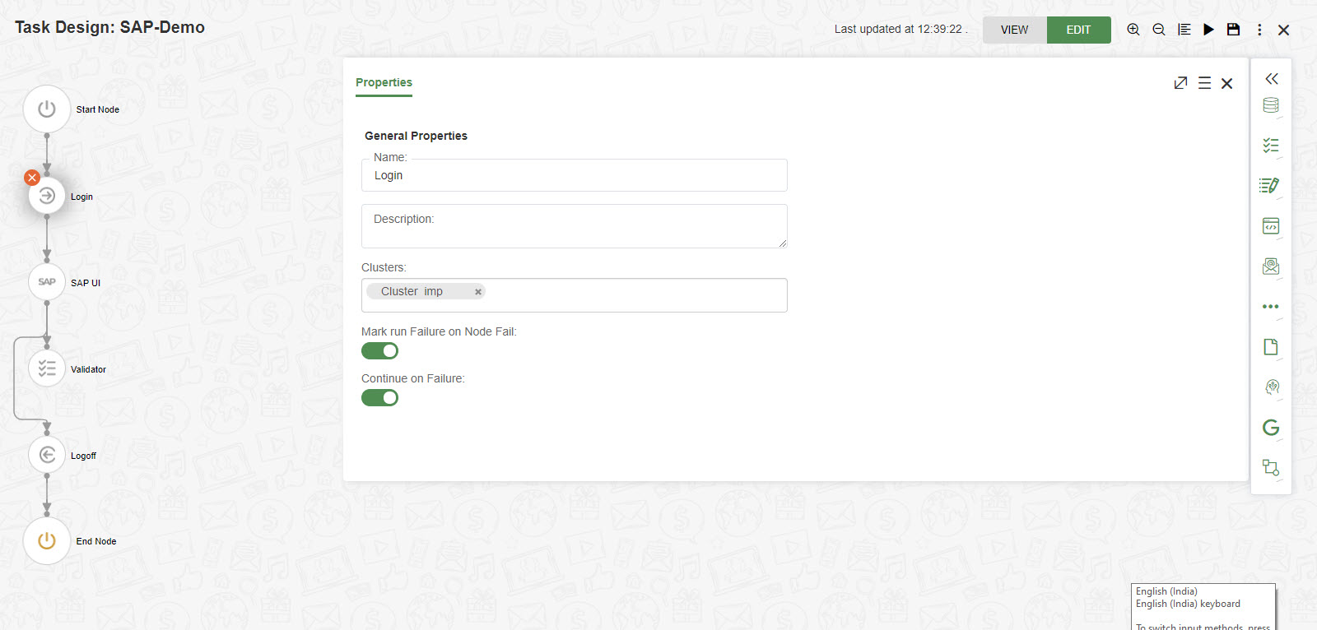Image resolution: width=1317 pixels, height=630 pixels.
Task: Click the Logoff node in the workflow
Action: [x=46, y=454]
